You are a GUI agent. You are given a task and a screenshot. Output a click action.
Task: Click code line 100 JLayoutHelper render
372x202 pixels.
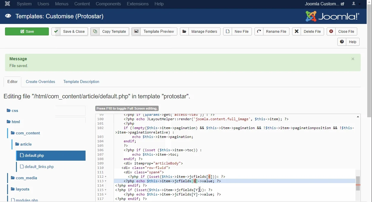(x=206, y=119)
